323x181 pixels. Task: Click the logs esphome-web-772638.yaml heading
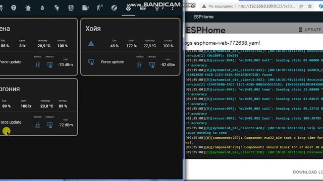pos(223,43)
